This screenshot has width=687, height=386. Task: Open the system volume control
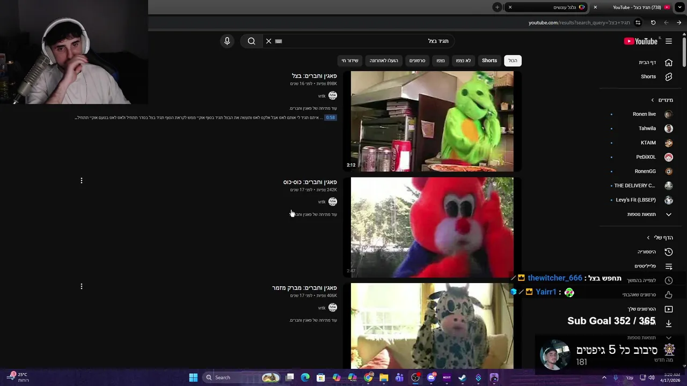point(651,377)
